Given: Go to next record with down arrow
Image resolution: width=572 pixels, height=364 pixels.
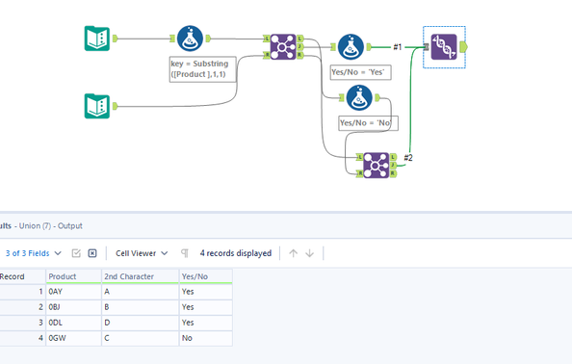Looking at the screenshot, I should [x=309, y=253].
